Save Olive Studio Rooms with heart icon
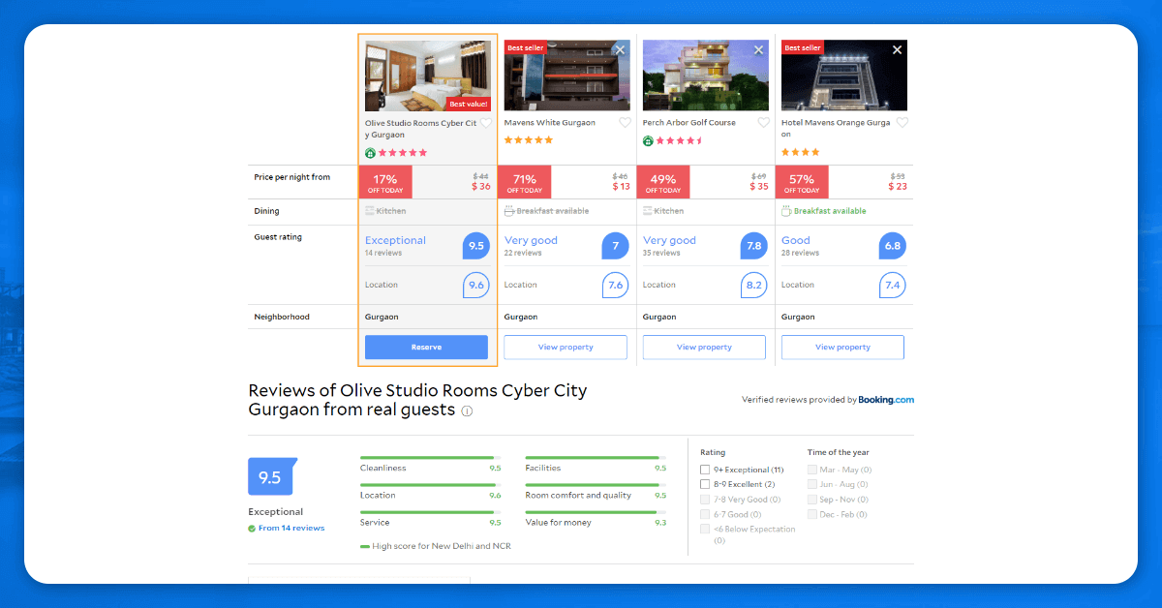Image resolution: width=1162 pixels, height=608 pixels. click(486, 123)
